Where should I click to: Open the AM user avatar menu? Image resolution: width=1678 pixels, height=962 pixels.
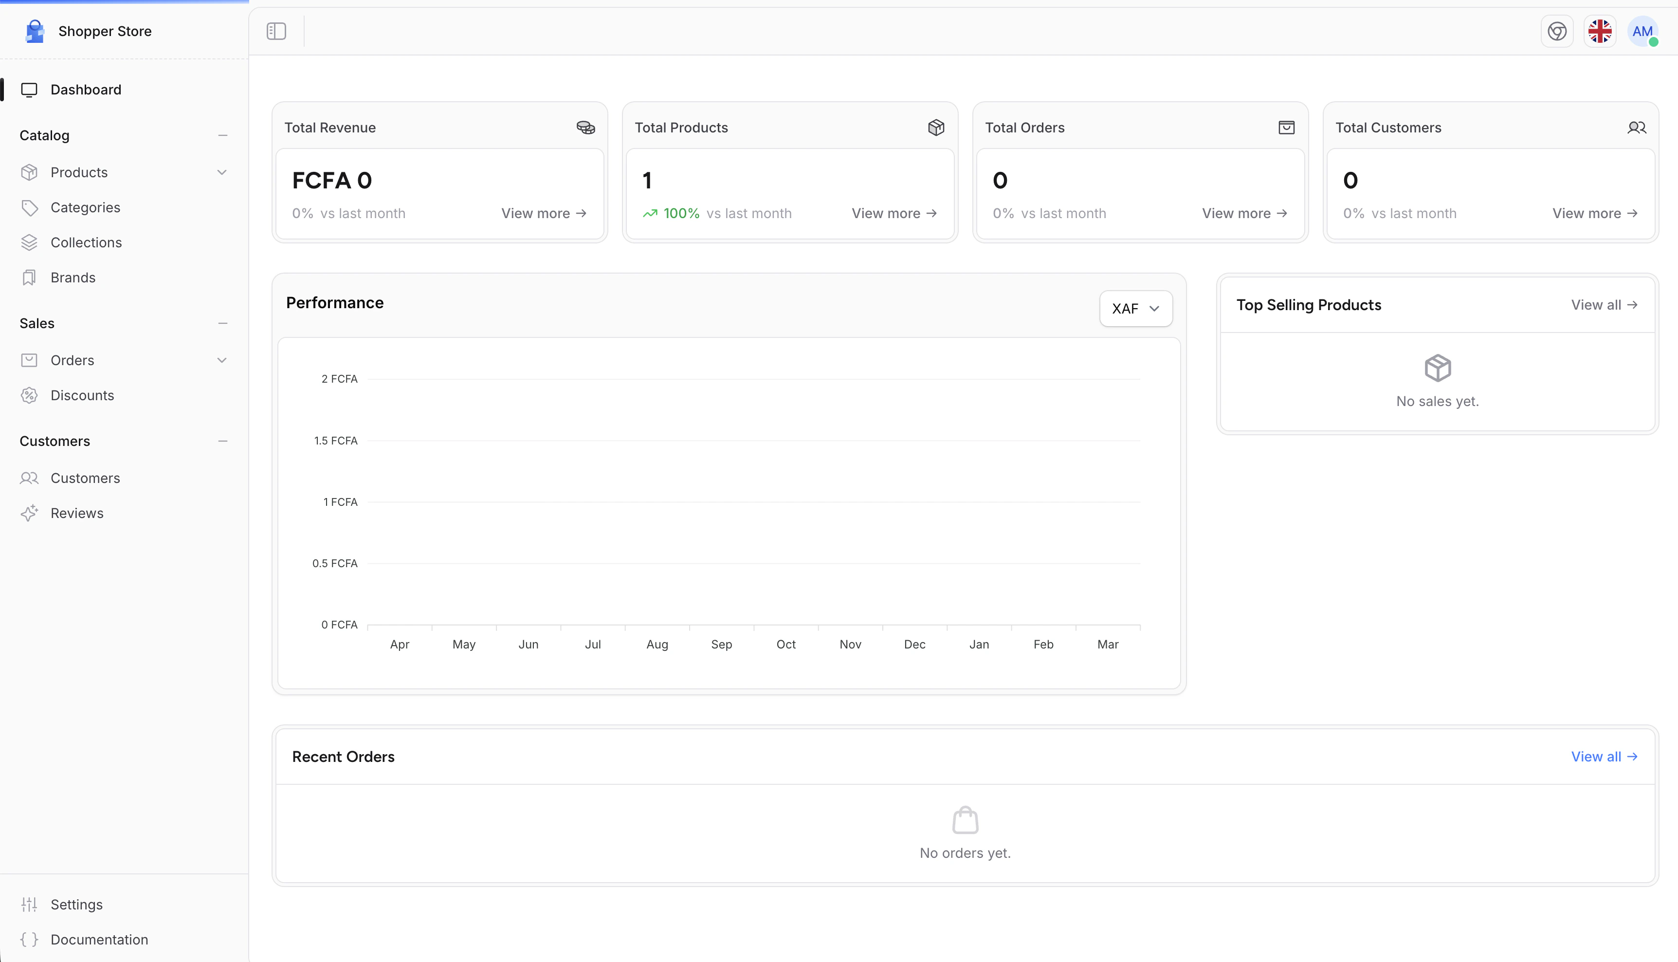point(1643,31)
